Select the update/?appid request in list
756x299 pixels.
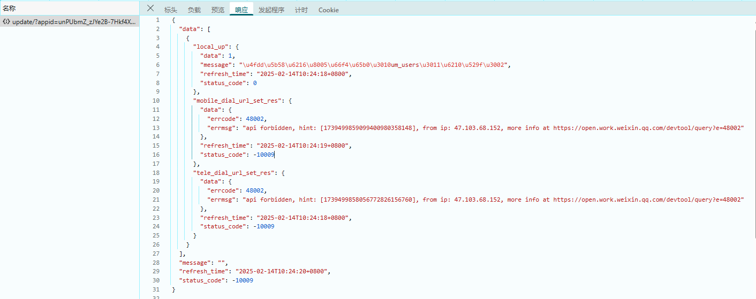pyautogui.click(x=74, y=22)
